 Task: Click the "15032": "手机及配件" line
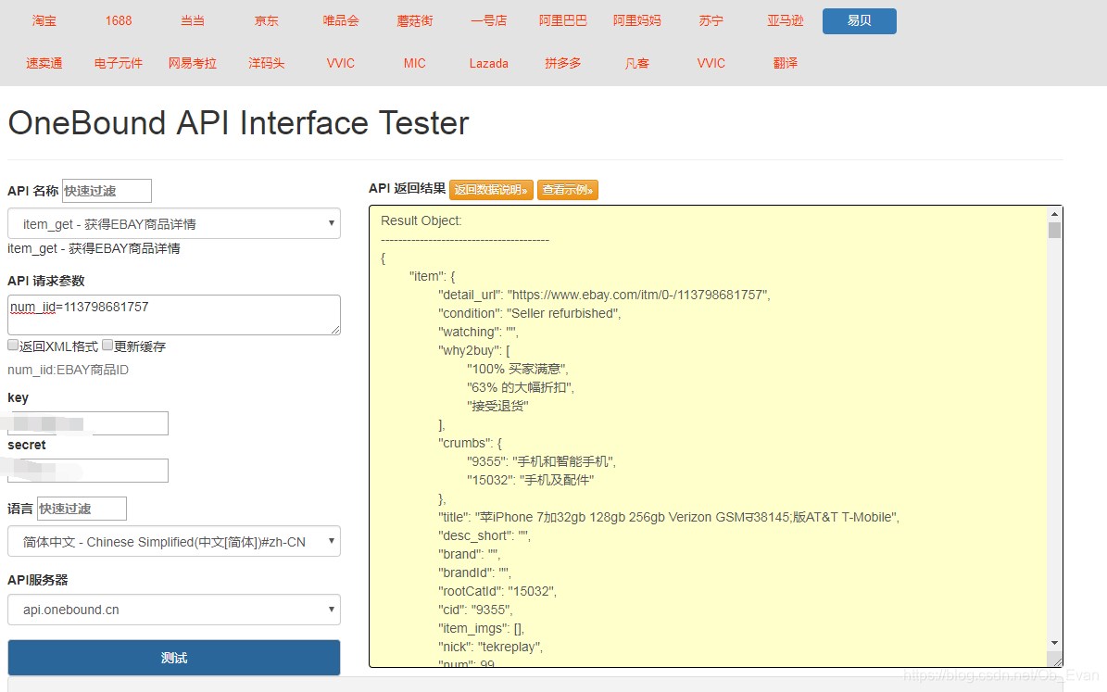click(x=530, y=480)
